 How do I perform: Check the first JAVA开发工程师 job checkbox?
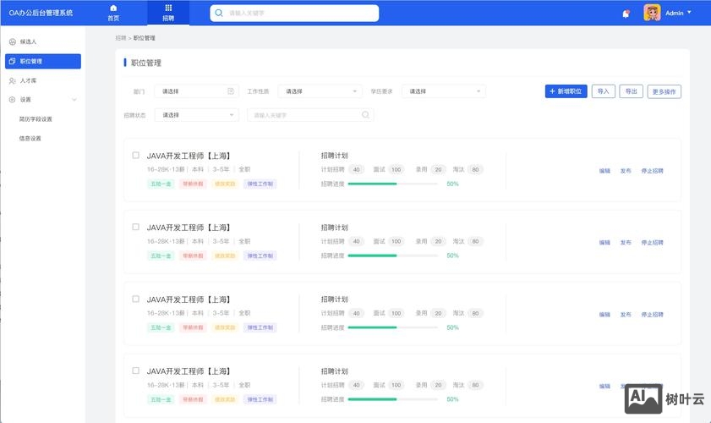[136, 156]
